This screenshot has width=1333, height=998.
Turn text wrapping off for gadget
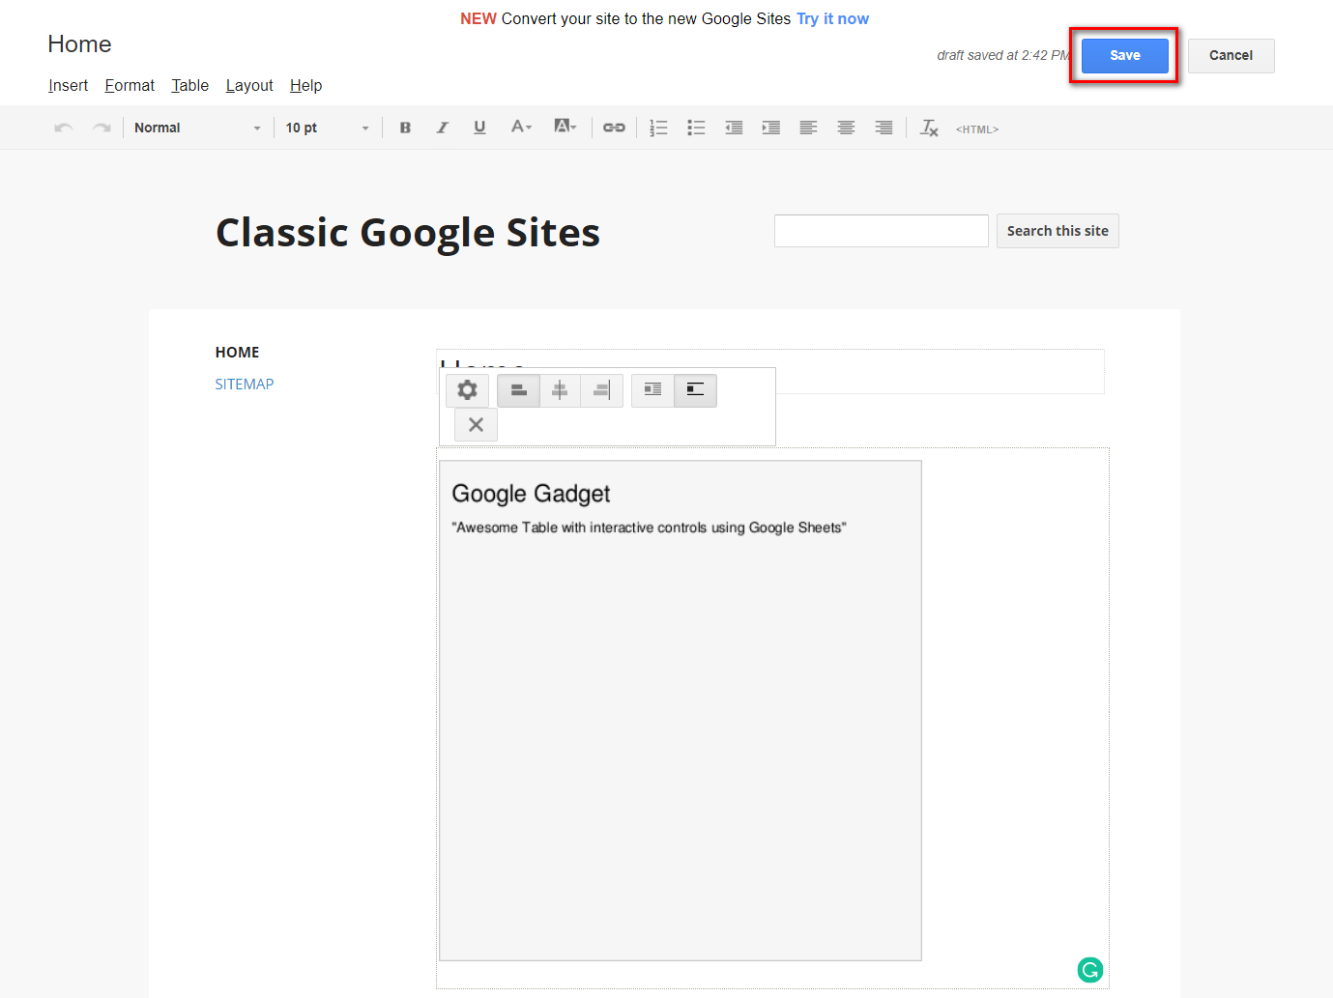[x=695, y=390]
